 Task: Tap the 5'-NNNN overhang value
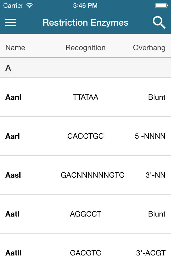[x=150, y=136]
